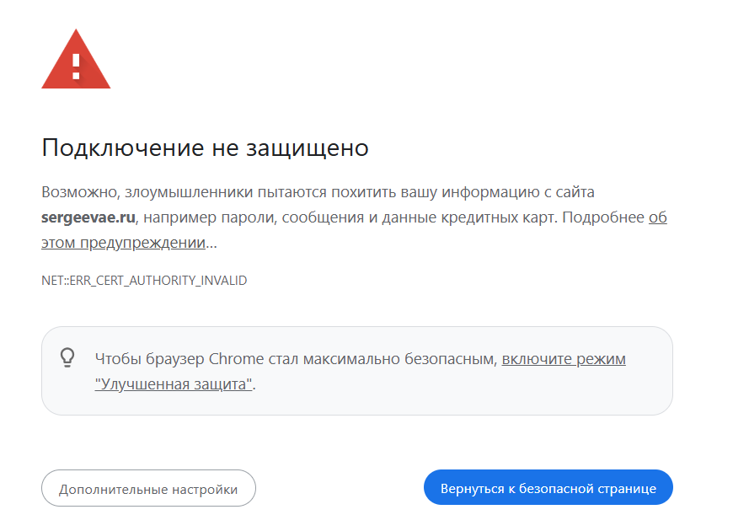The width and height of the screenshot is (733, 531).
Task: Click the word 'Подробнее' before the link
Action: (x=603, y=217)
